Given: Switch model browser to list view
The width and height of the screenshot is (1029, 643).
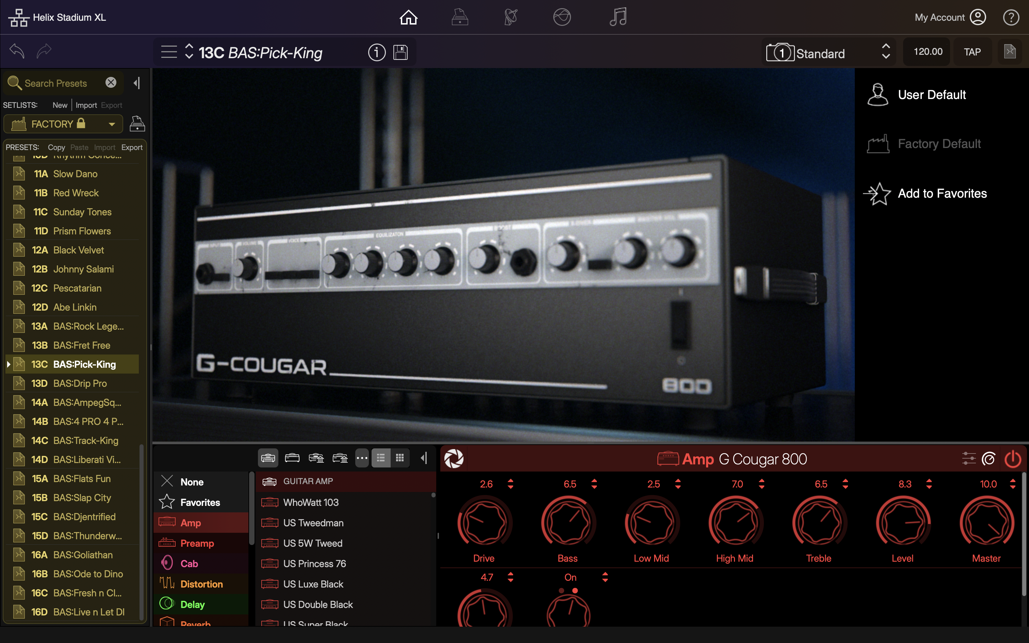Looking at the screenshot, I should (380, 458).
